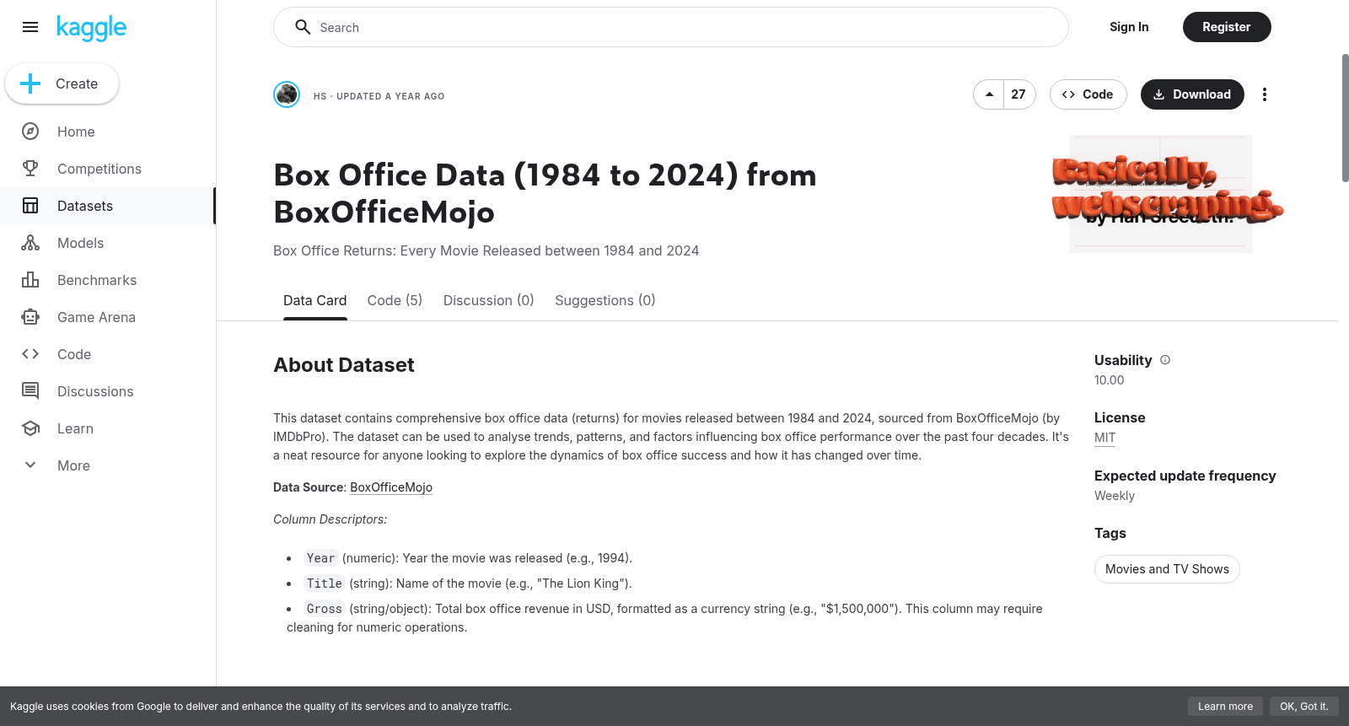Click the Discussions chat icon
Image resolution: width=1349 pixels, height=726 pixels.
pyautogui.click(x=30, y=391)
